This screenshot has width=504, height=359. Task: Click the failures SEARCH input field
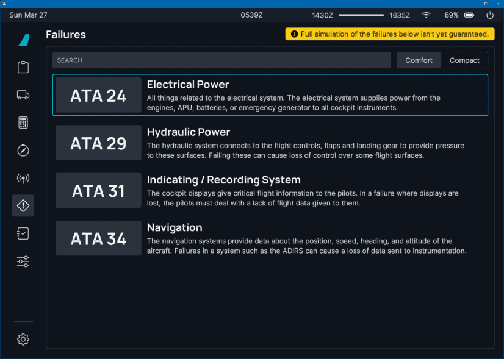[x=221, y=60]
